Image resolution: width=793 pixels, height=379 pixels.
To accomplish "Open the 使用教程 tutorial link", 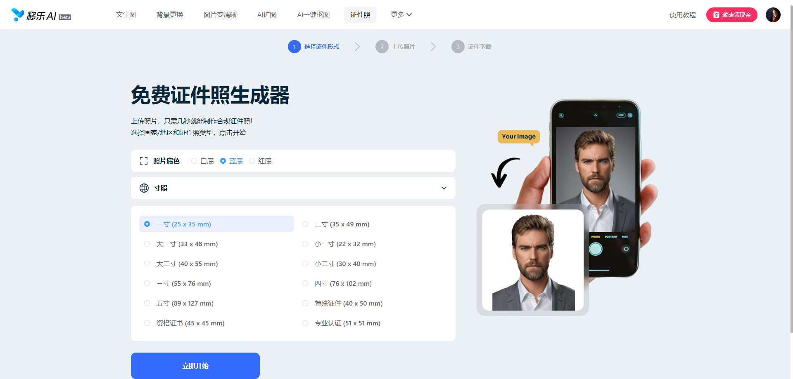I will tap(682, 15).
